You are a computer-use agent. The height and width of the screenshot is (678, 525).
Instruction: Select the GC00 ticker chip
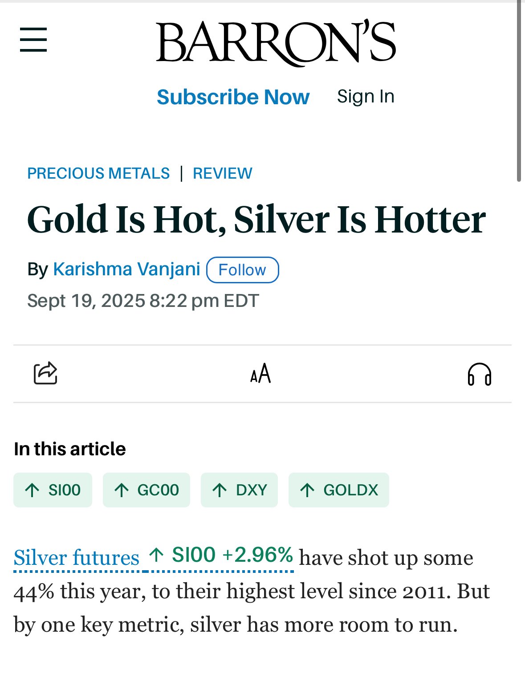(x=147, y=490)
